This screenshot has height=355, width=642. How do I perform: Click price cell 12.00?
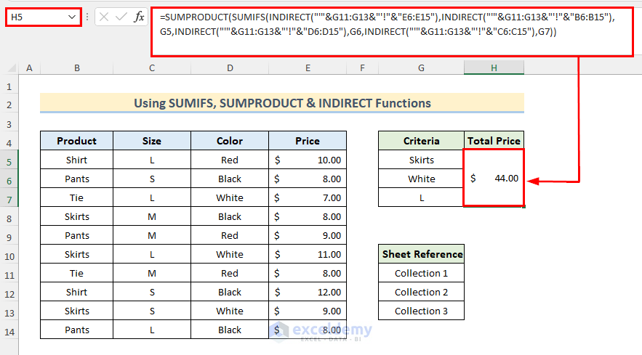[x=308, y=292]
